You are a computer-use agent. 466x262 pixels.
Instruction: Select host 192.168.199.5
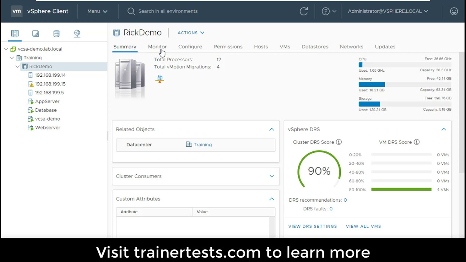click(x=49, y=92)
